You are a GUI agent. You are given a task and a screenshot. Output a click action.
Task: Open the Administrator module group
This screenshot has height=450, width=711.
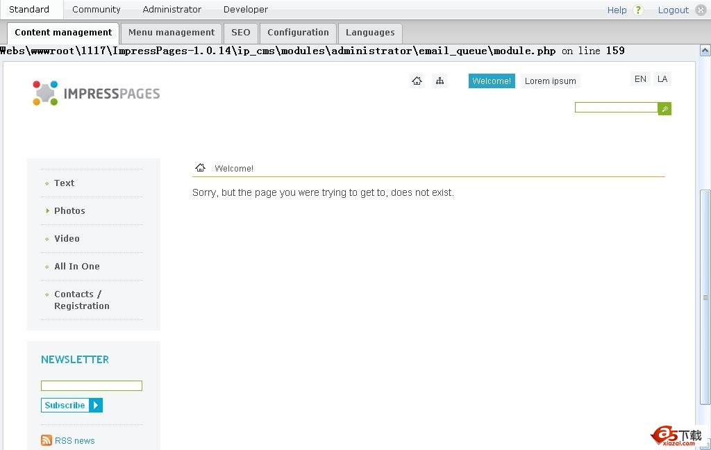point(172,9)
